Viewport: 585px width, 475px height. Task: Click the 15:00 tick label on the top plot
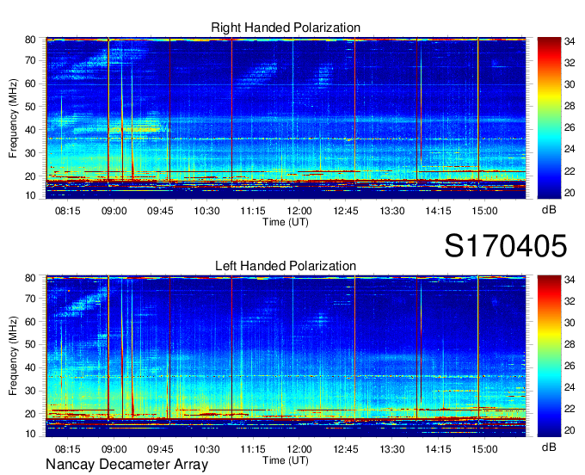click(x=484, y=211)
